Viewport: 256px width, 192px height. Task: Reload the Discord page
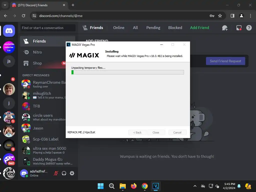(x=23, y=16)
